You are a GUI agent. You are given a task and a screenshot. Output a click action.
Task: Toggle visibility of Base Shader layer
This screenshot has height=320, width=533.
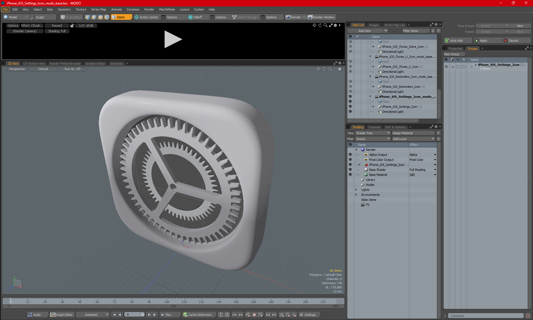coord(350,170)
